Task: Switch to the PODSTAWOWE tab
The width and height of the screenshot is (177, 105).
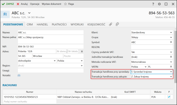Action: click(x=13, y=24)
